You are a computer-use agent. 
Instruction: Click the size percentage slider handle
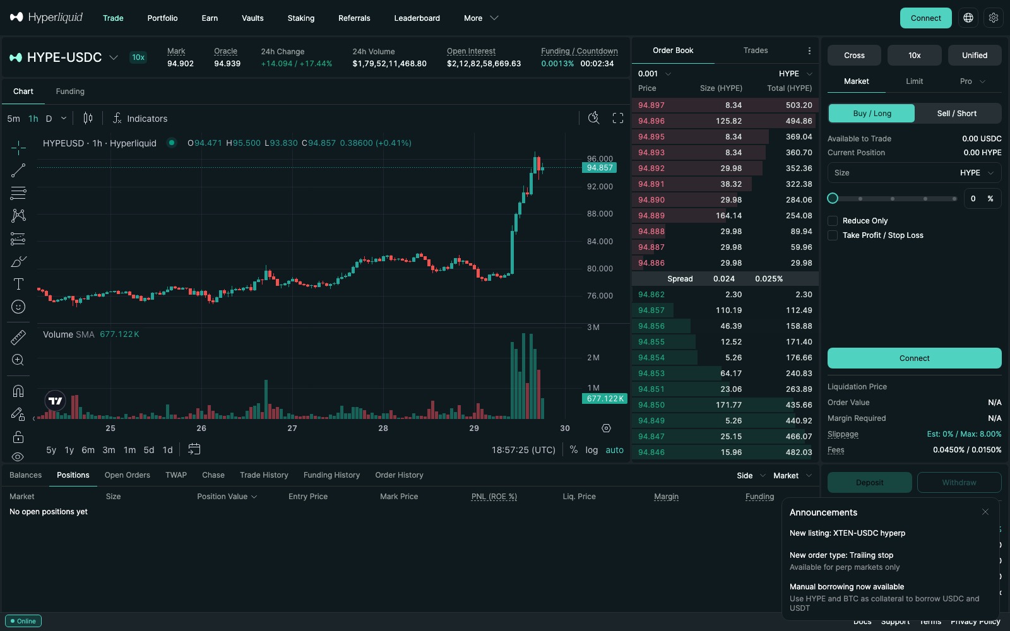(x=833, y=199)
